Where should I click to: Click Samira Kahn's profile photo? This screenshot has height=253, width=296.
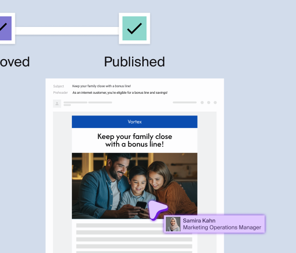pos(173,224)
